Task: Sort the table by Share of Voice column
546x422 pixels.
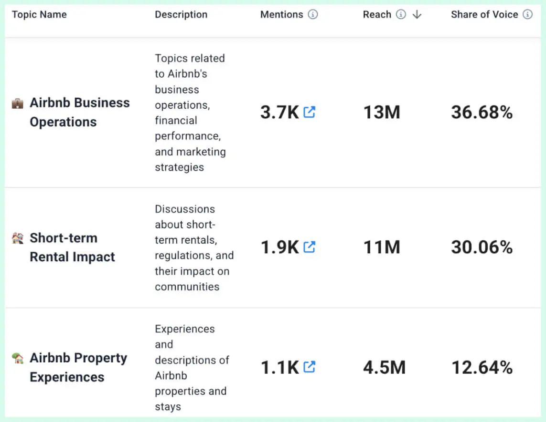Action: tap(484, 14)
